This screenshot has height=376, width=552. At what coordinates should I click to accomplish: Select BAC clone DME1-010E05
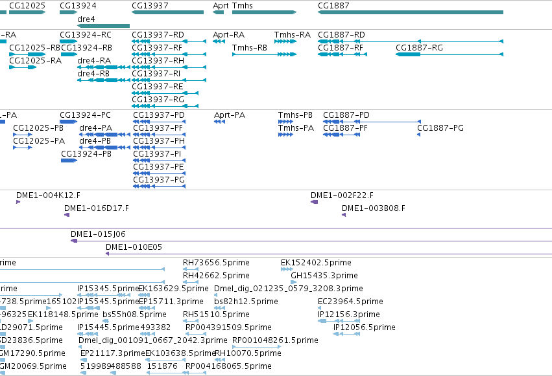click(x=329, y=254)
